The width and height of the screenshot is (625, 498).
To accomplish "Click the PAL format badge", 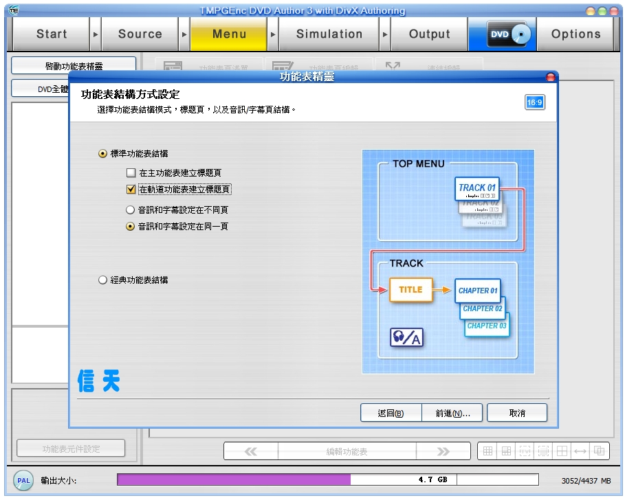I will pyautogui.click(x=23, y=480).
